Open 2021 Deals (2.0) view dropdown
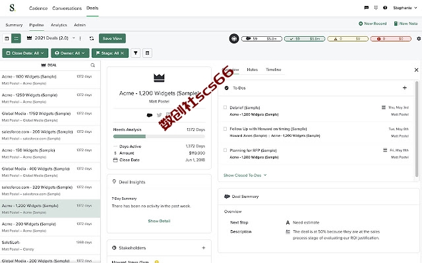This screenshot has height=263, width=422. [51, 38]
